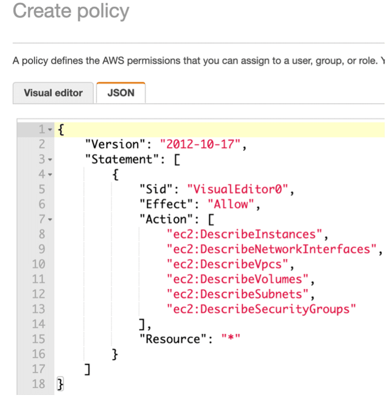Click the ec2:DescribeSubnets action entry

click(x=238, y=294)
